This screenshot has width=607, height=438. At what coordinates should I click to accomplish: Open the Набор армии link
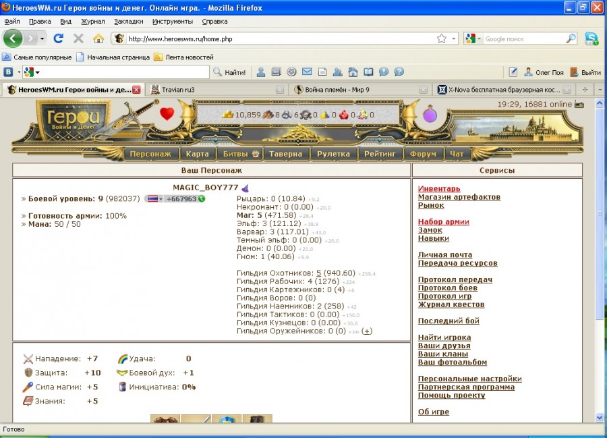point(444,221)
